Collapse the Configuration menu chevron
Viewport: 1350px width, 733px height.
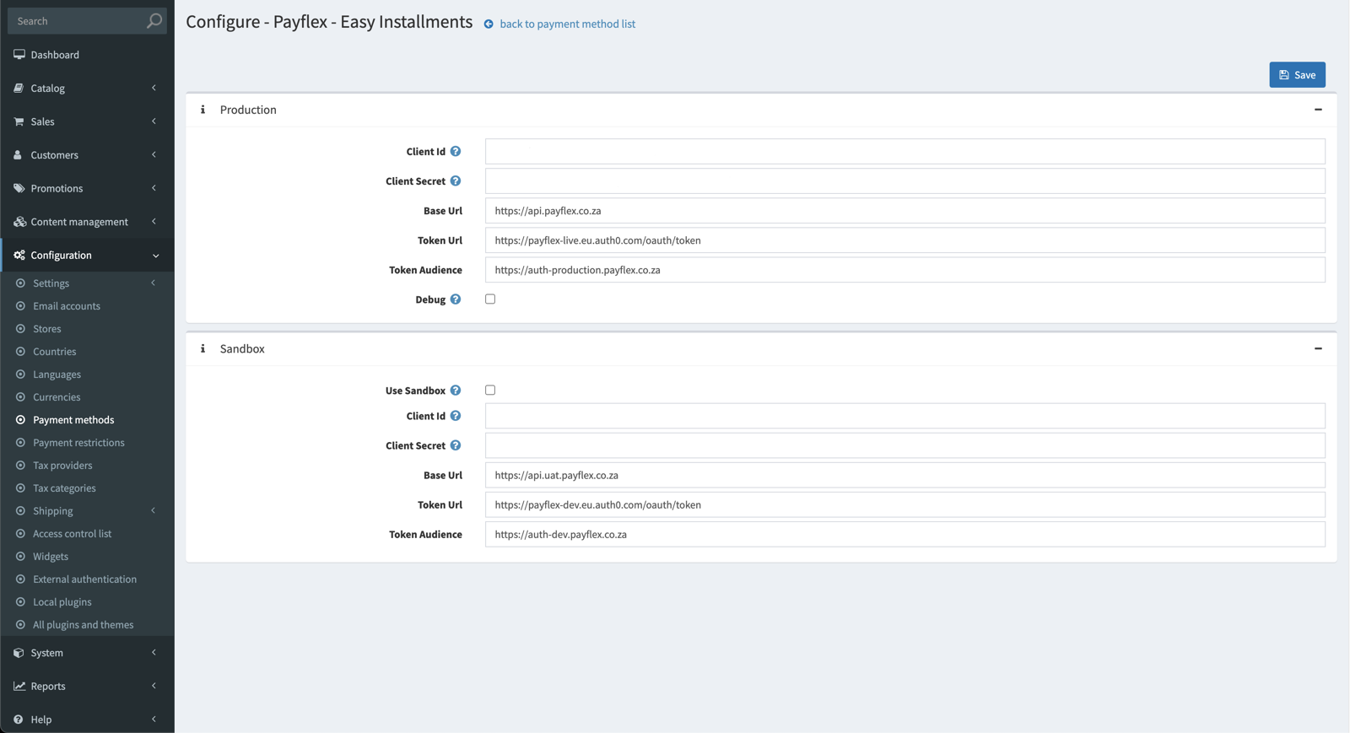coord(155,256)
